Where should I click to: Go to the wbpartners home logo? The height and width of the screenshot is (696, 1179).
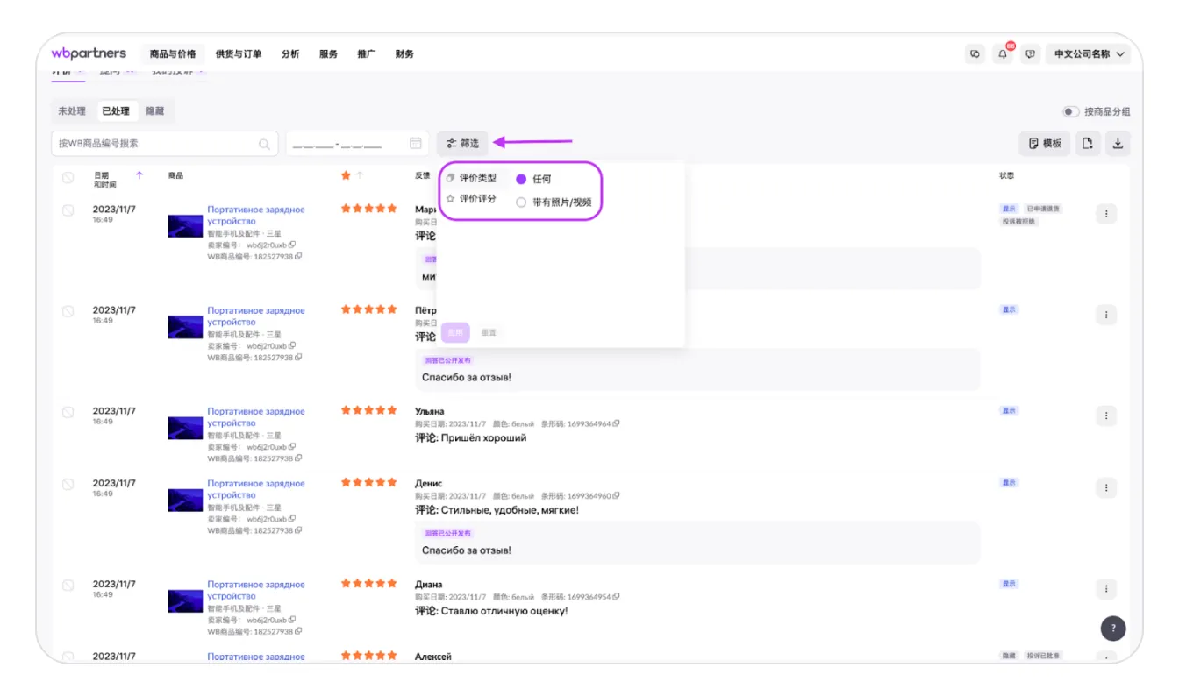point(89,53)
